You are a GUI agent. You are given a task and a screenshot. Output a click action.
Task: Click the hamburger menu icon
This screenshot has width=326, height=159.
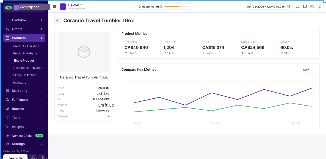point(55,7)
